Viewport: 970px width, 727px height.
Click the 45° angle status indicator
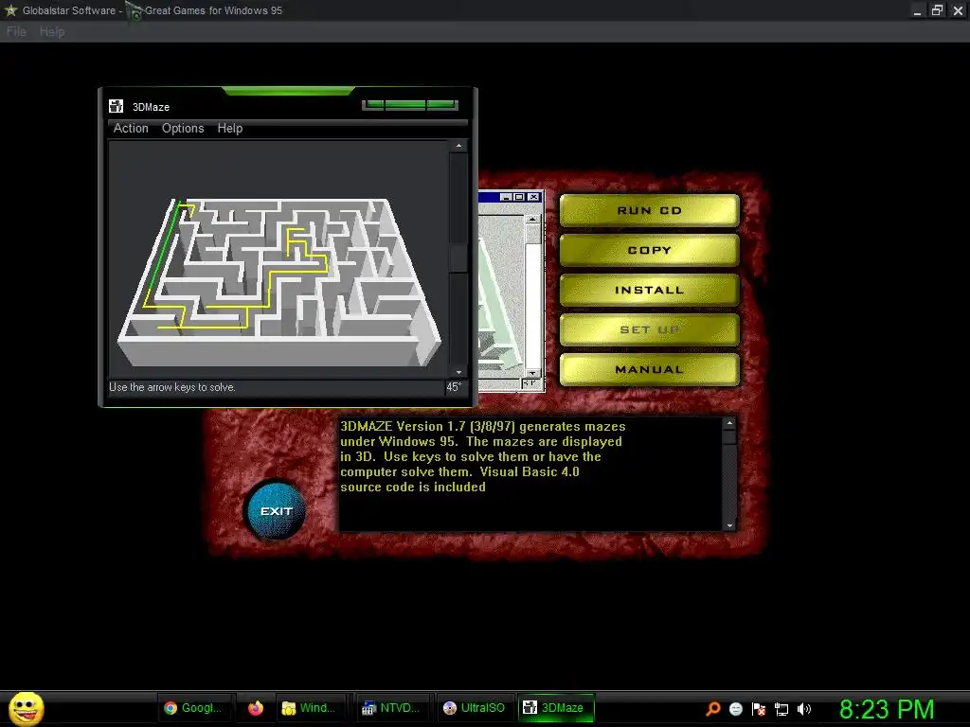coord(454,387)
